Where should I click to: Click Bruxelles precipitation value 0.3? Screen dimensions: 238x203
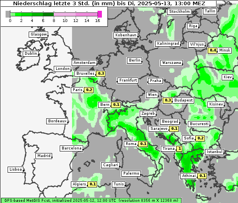pos(101,74)
